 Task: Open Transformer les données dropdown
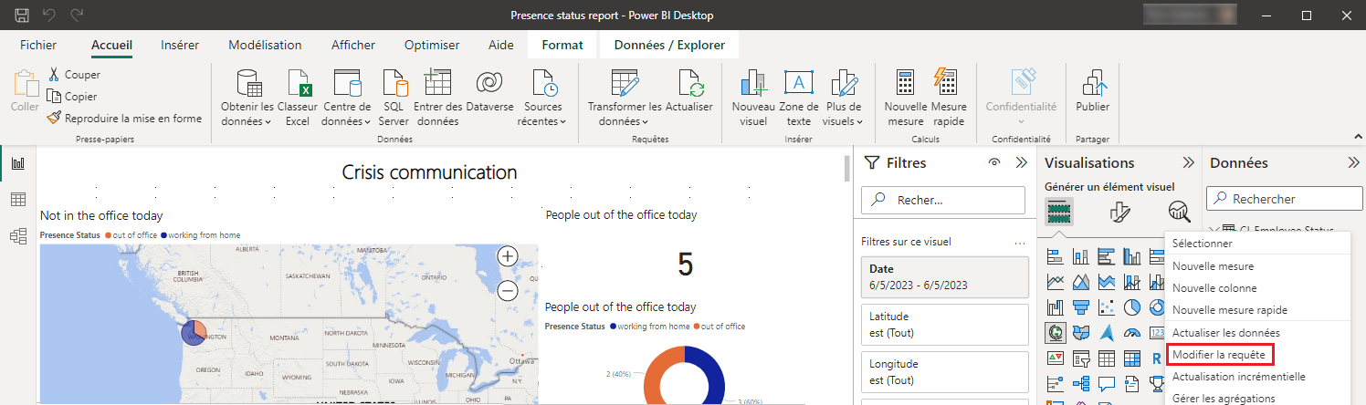coord(625,98)
